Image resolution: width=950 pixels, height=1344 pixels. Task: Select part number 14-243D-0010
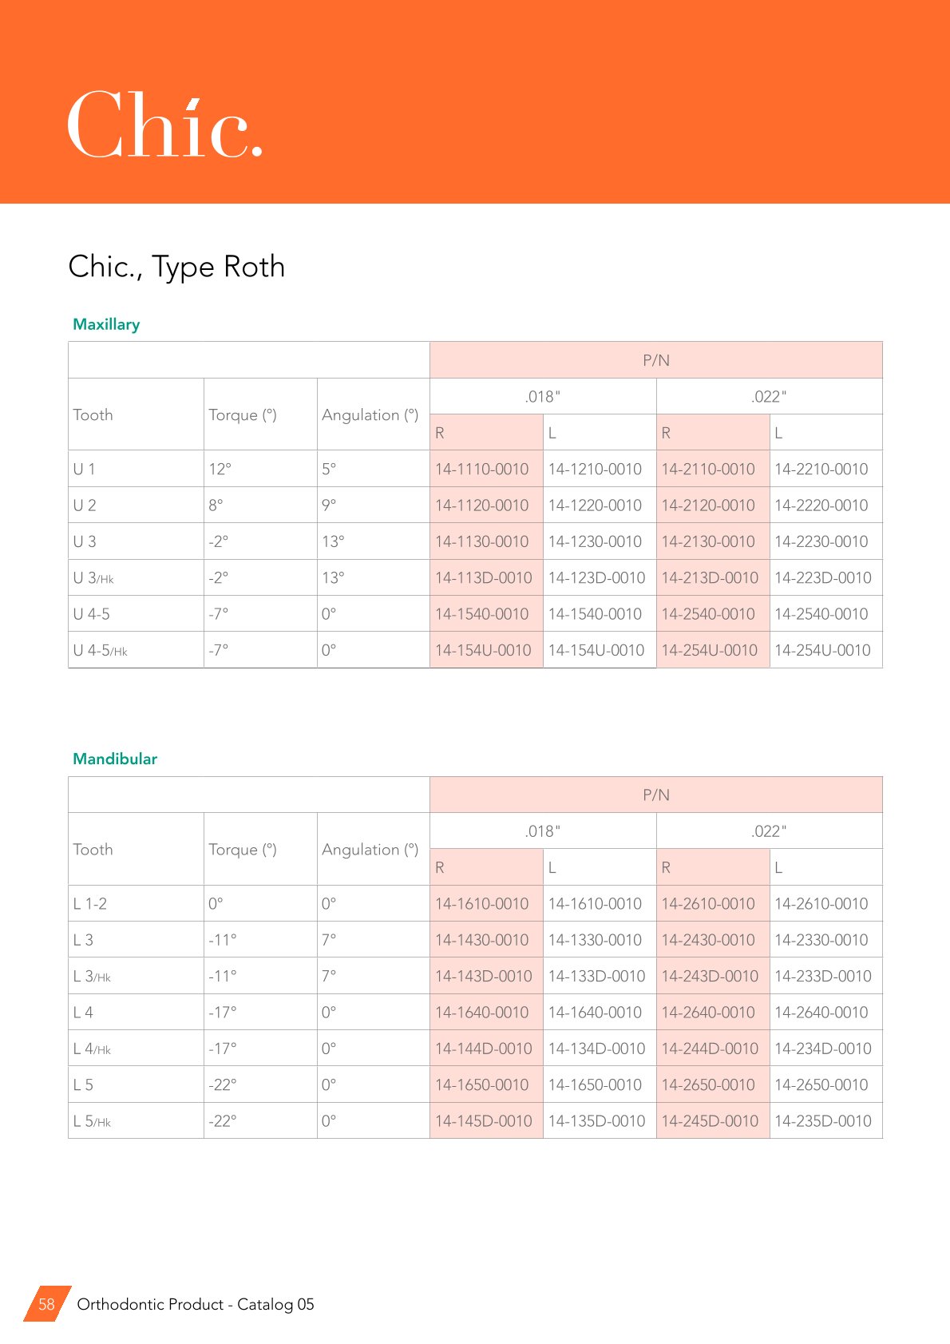click(710, 976)
